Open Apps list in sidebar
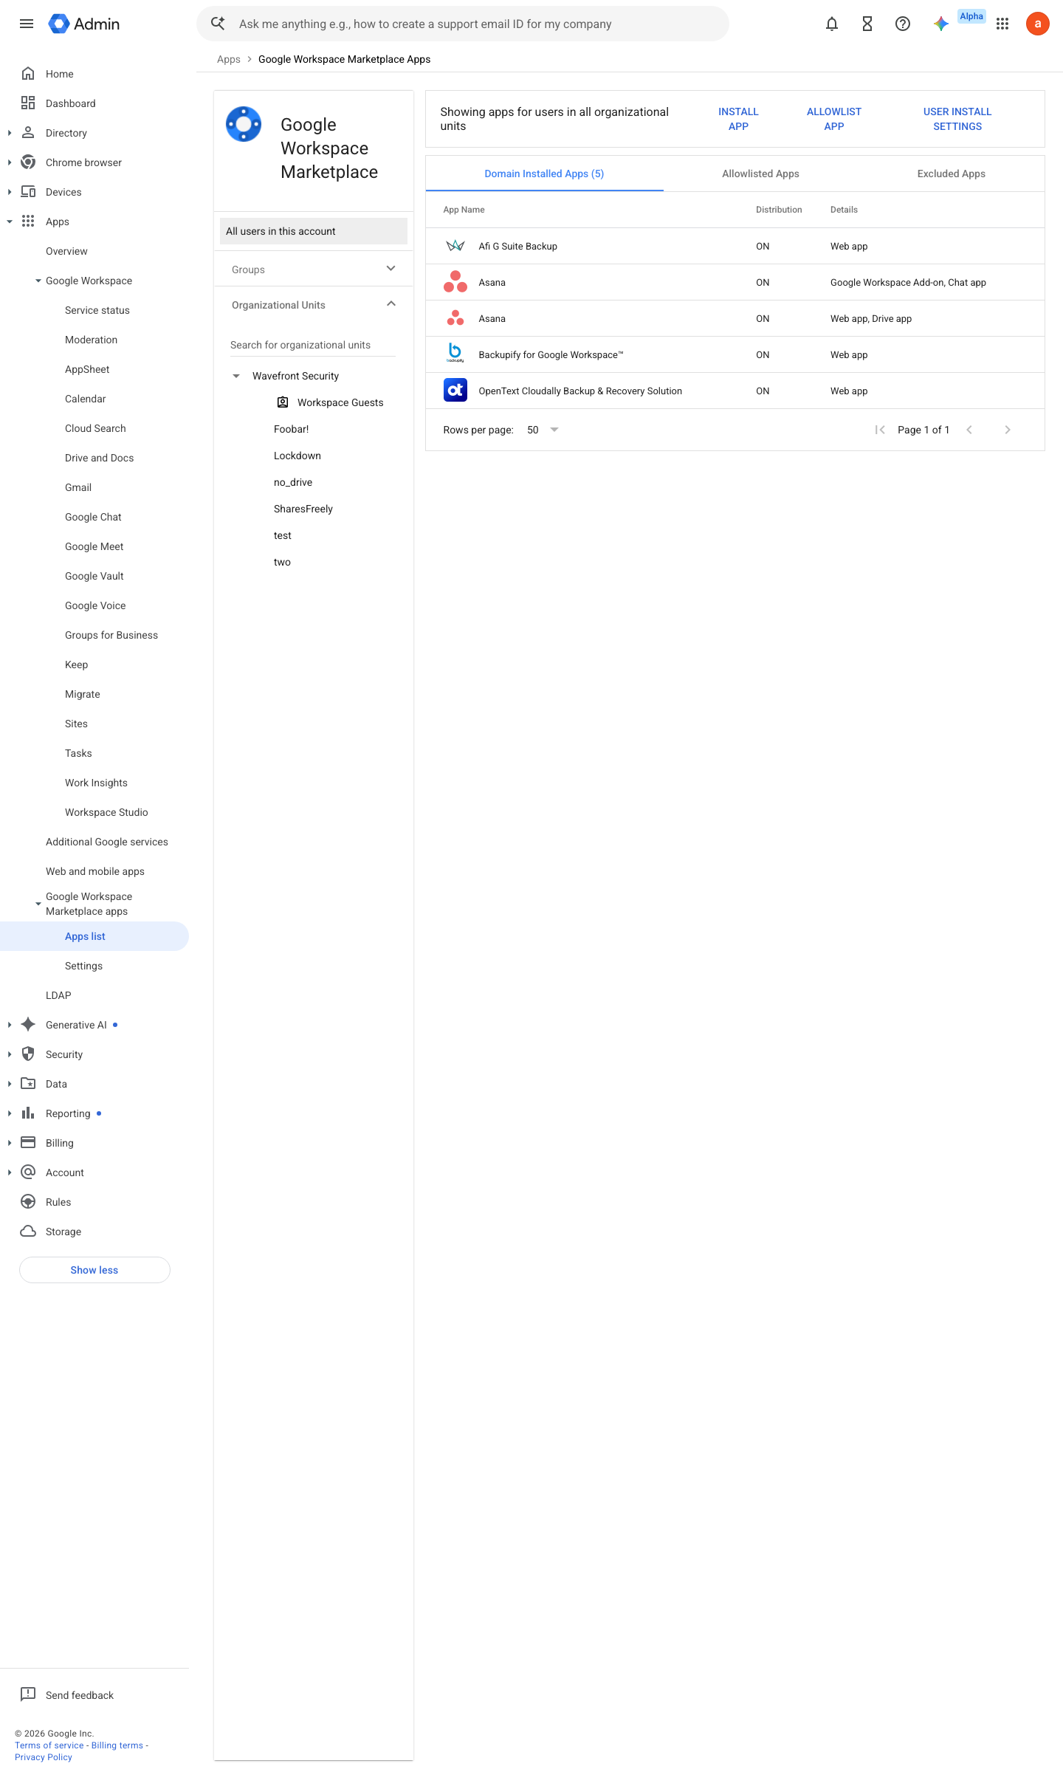 [94, 936]
